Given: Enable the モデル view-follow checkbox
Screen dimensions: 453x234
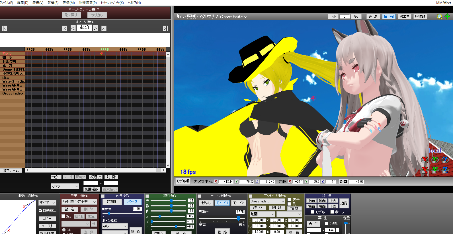Looking at the screenshot, I should 312,212.
